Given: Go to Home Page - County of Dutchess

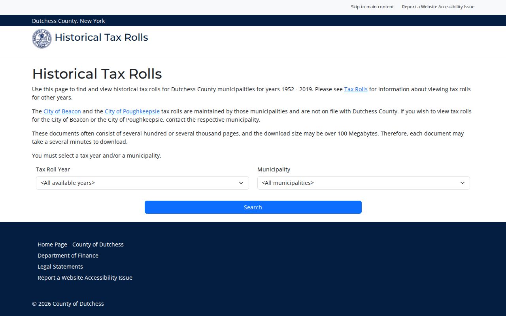Looking at the screenshot, I should coord(81,245).
